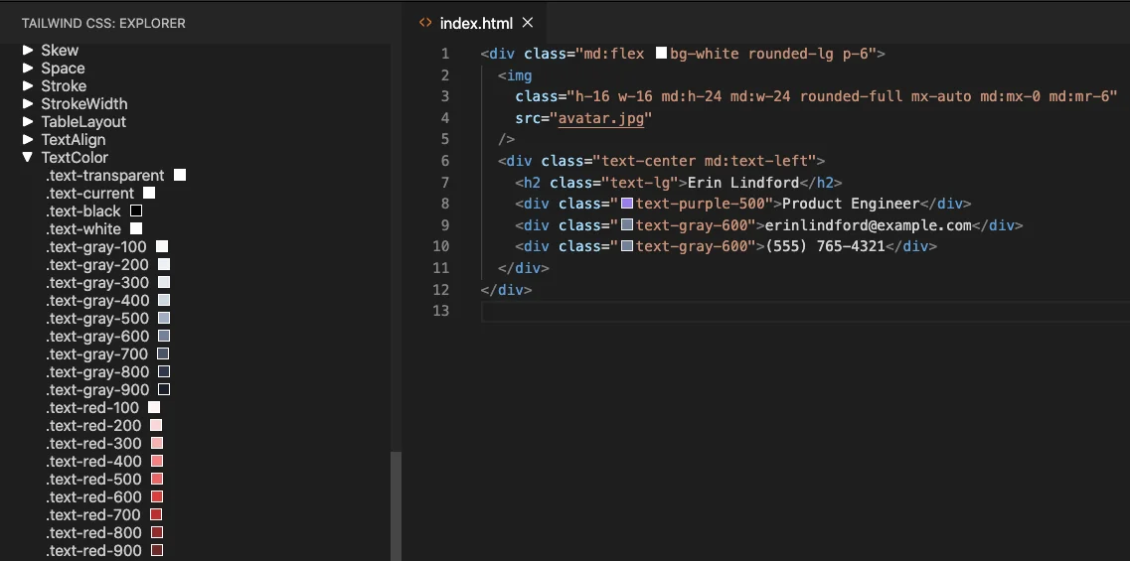Select the index.html editor tab
This screenshot has width=1130, height=561.
pos(476,23)
